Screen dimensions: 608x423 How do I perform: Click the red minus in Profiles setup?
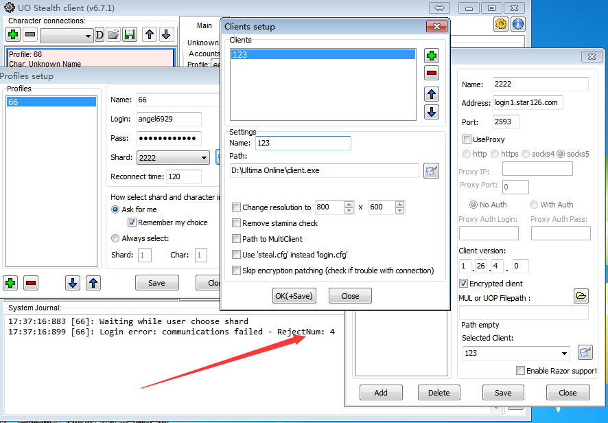[31, 283]
